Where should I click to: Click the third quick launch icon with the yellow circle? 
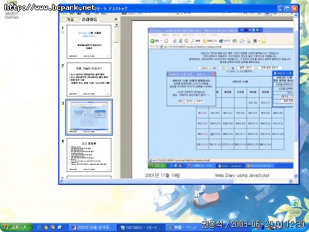click(53, 227)
